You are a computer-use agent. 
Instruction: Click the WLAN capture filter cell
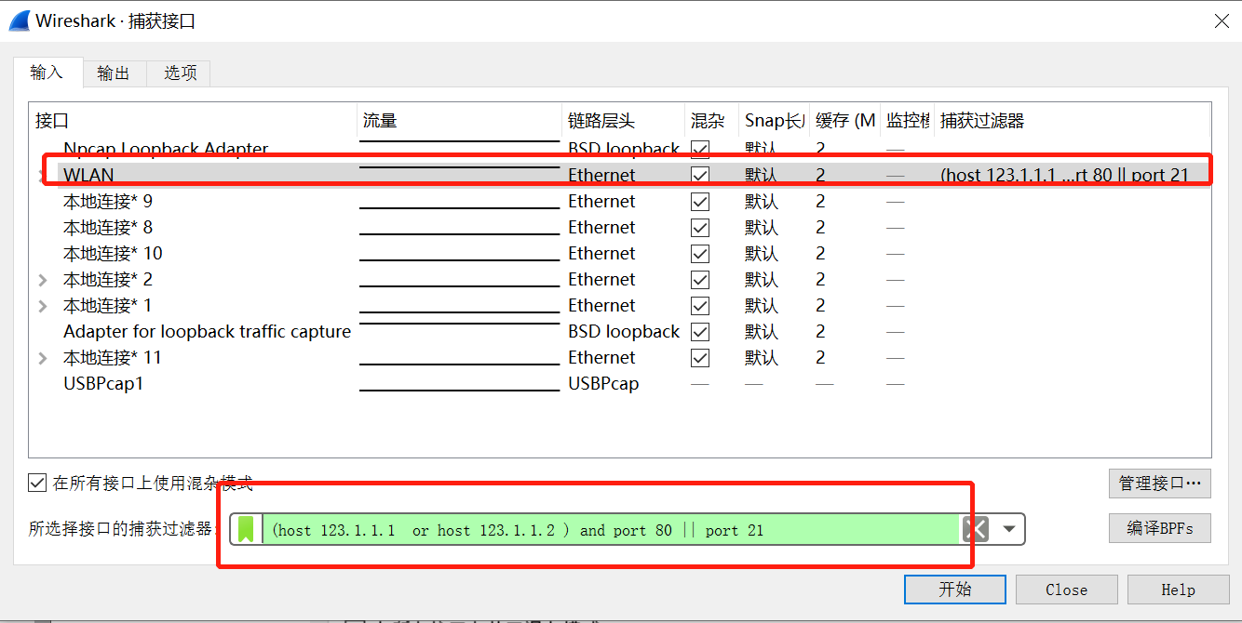pyautogui.click(x=1064, y=175)
